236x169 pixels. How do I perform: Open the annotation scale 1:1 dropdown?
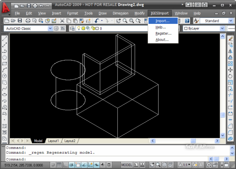(187, 165)
